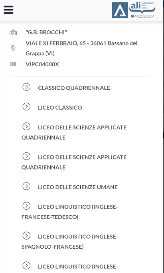Viewport: 164px width, 273px height.
Task: Click the Confcommercio logo
Action: 142,16
